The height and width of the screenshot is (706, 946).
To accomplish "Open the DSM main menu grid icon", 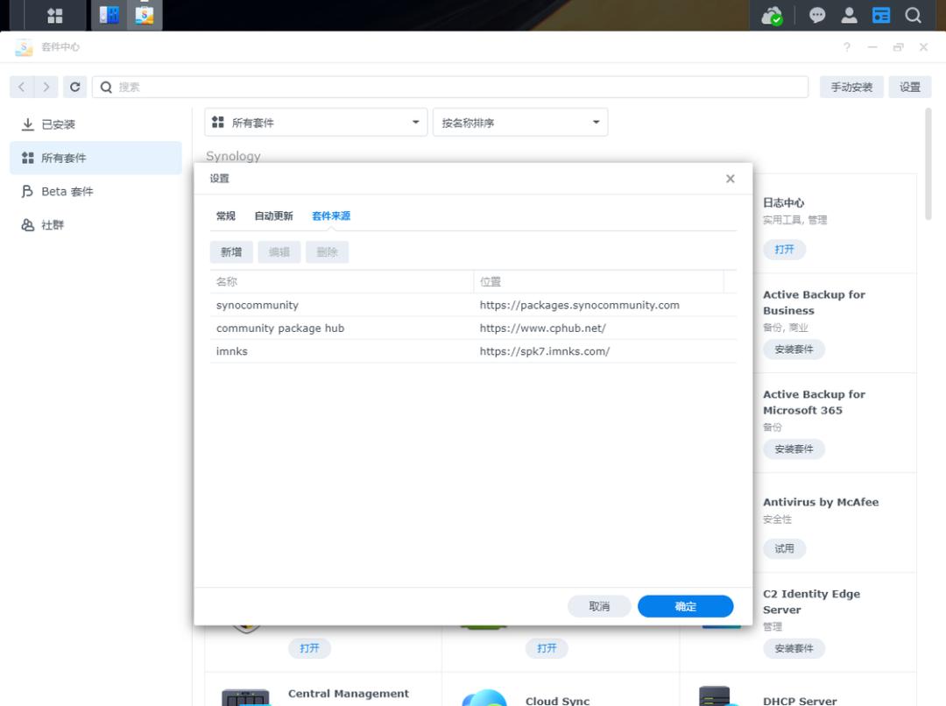I will pyautogui.click(x=54, y=16).
